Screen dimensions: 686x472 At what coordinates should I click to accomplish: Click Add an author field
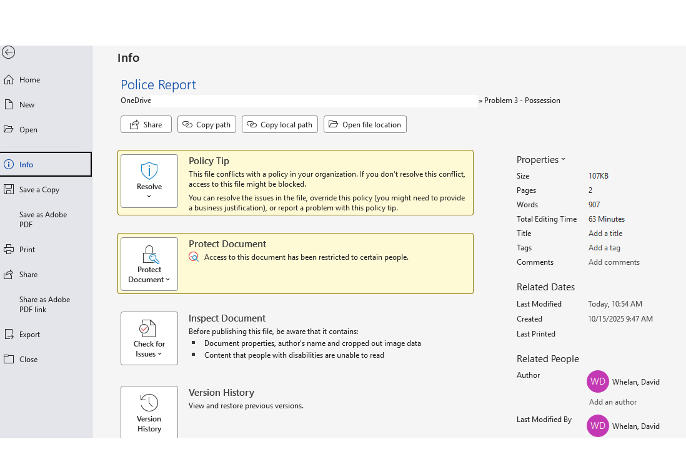(612, 402)
